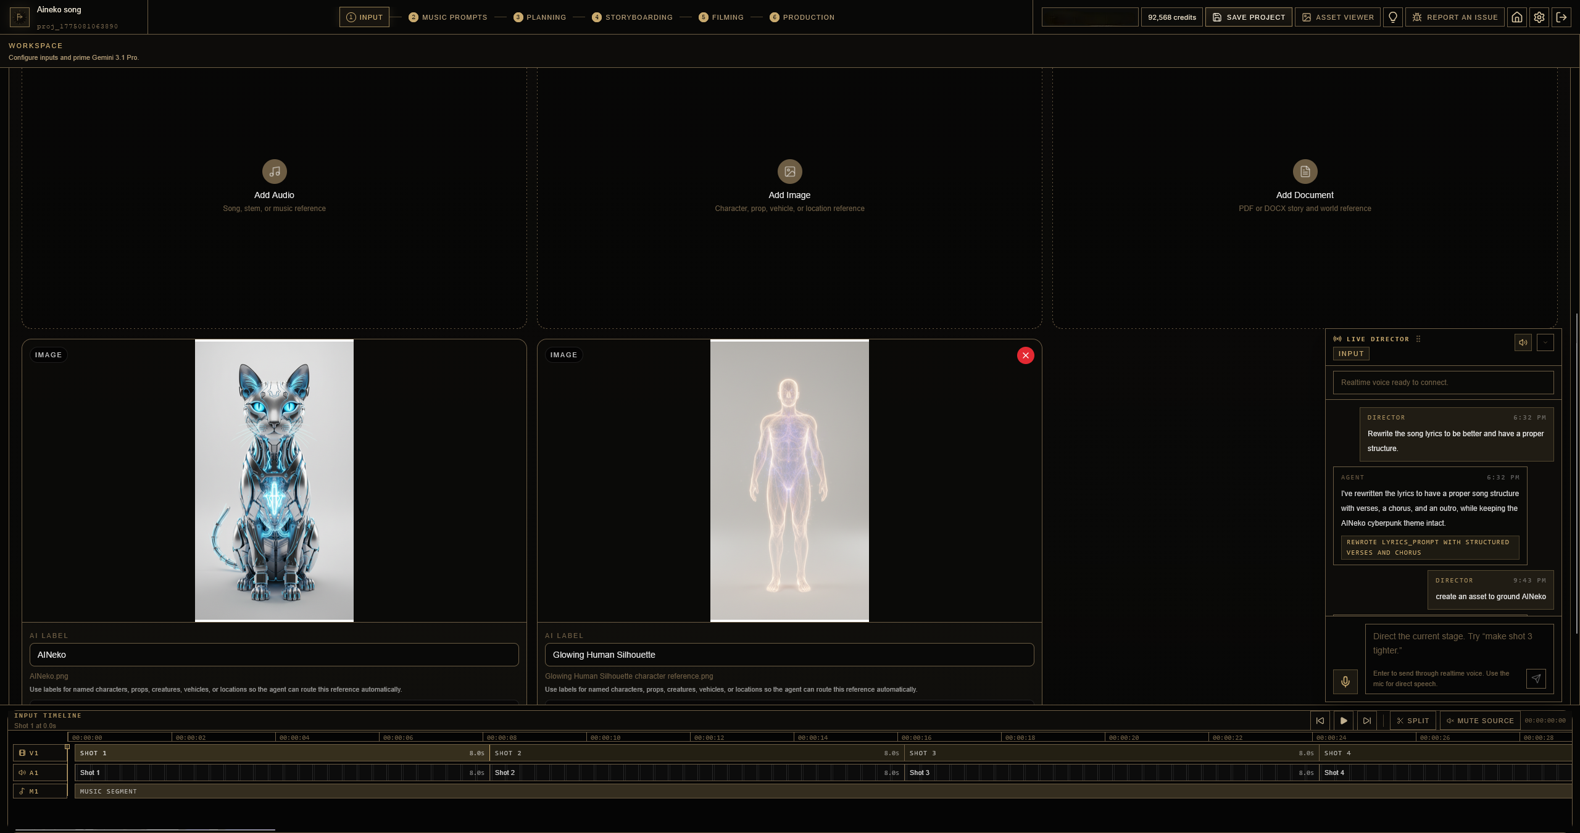1580x833 pixels.
Task: Click SPLIT scissors button
Action: pyautogui.click(x=1413, y=721)
